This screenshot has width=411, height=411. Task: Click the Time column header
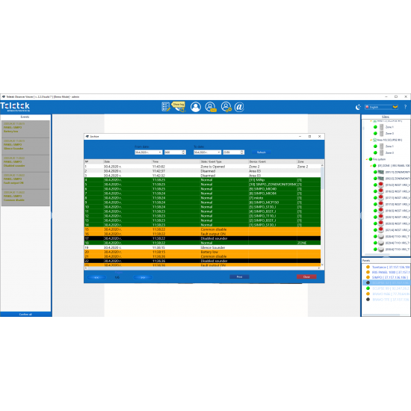click(176, 161)
